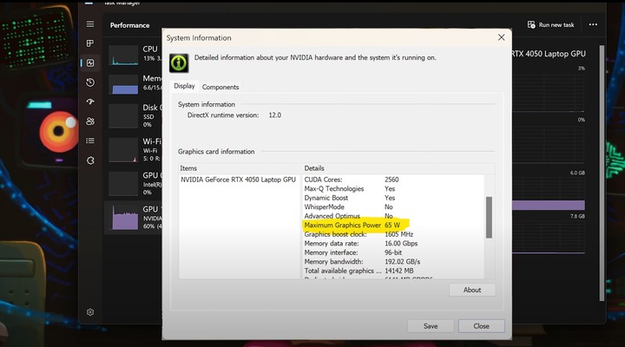Click the Items column header
This screenshot has width=625, height=347.
(240, 168)
